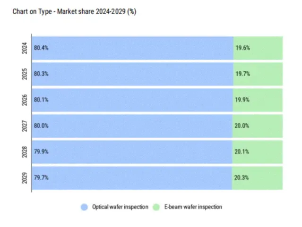
Task: Pick the 2026 blue bar labeled 80.1%
Action: coord(132,100)
